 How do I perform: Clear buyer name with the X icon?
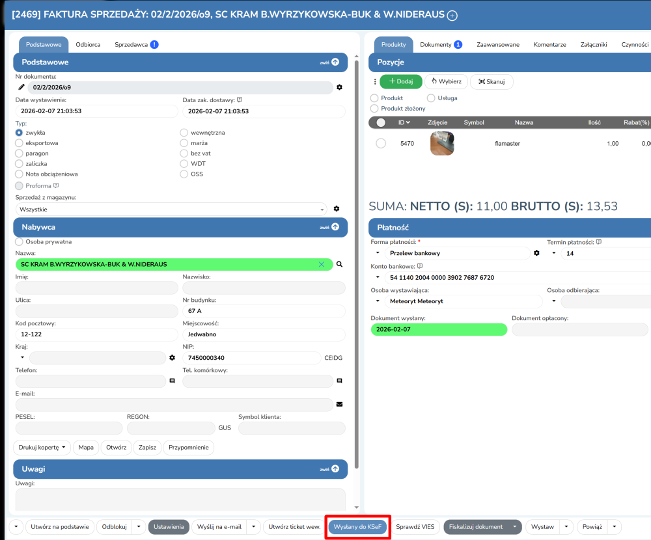(321, 264)
